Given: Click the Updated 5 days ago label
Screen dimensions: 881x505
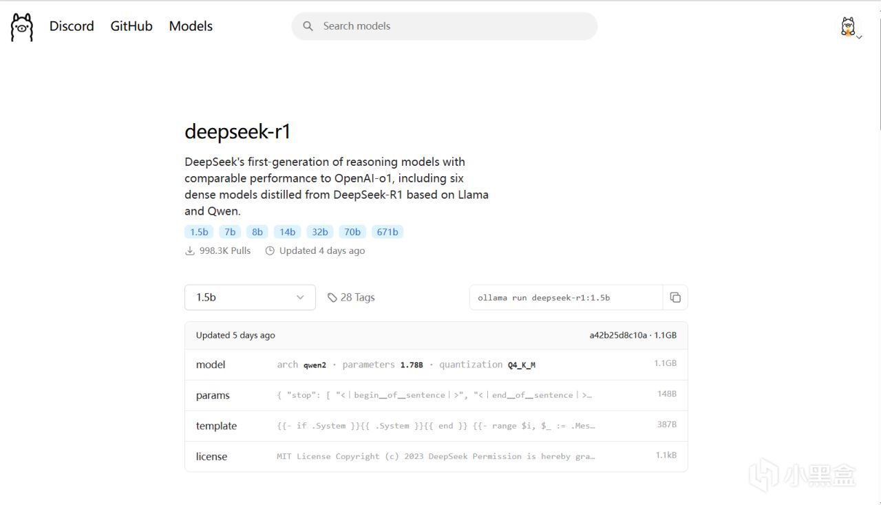Looking at the screenshot, I should (235, 336).
